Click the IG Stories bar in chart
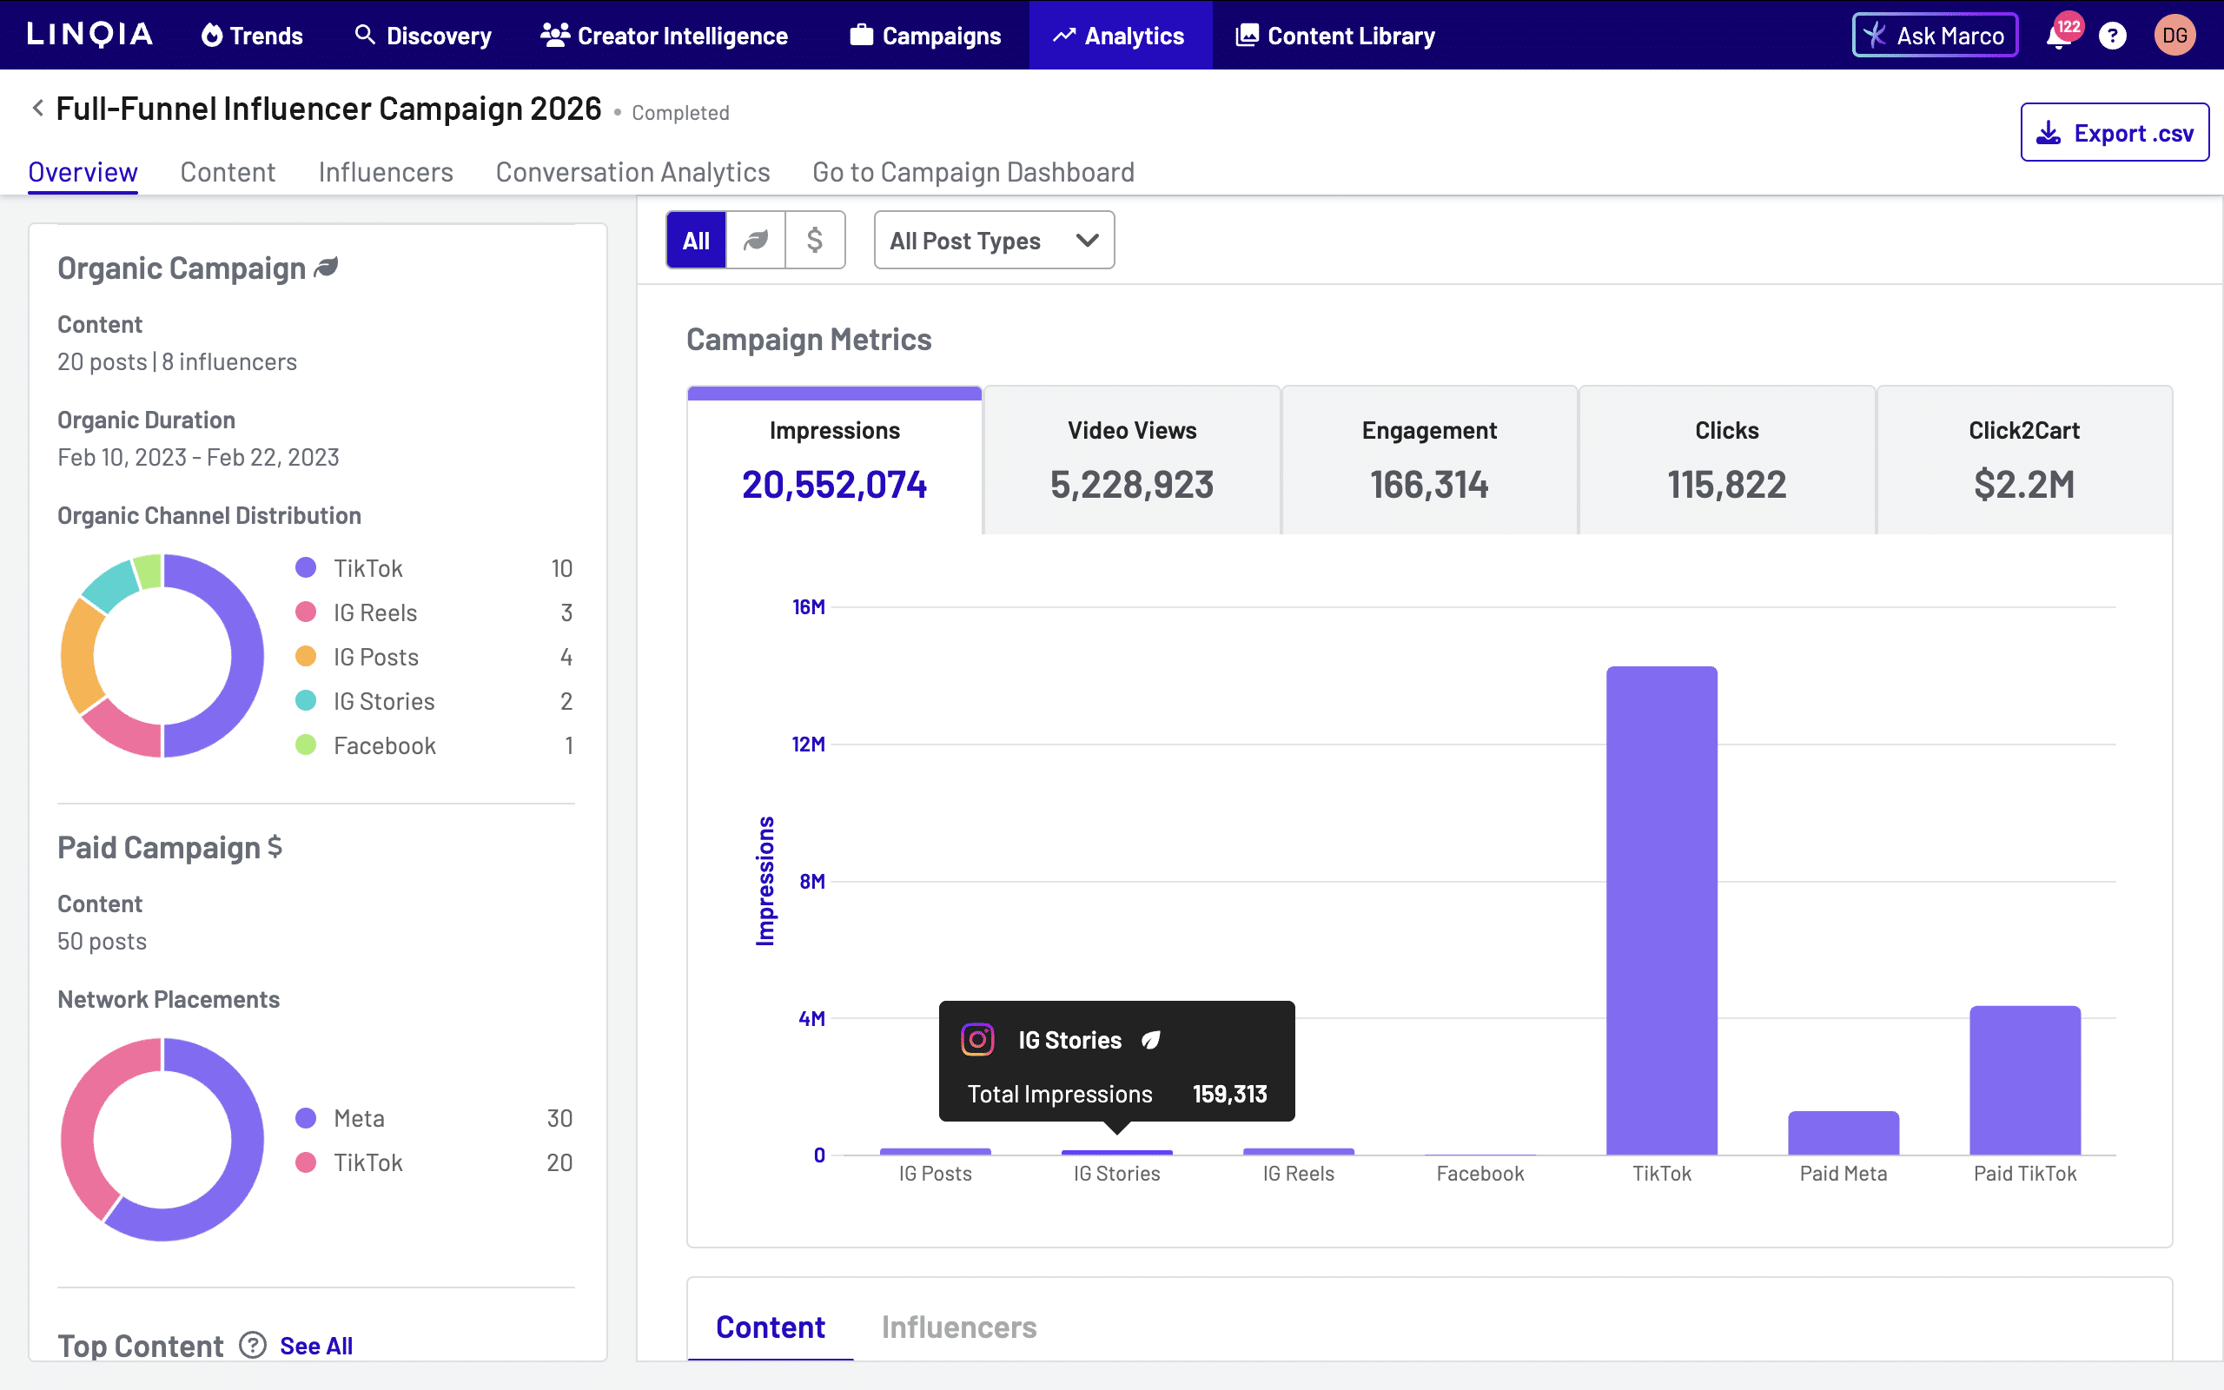2224x1390 pixels. tap(1116, 1152)
